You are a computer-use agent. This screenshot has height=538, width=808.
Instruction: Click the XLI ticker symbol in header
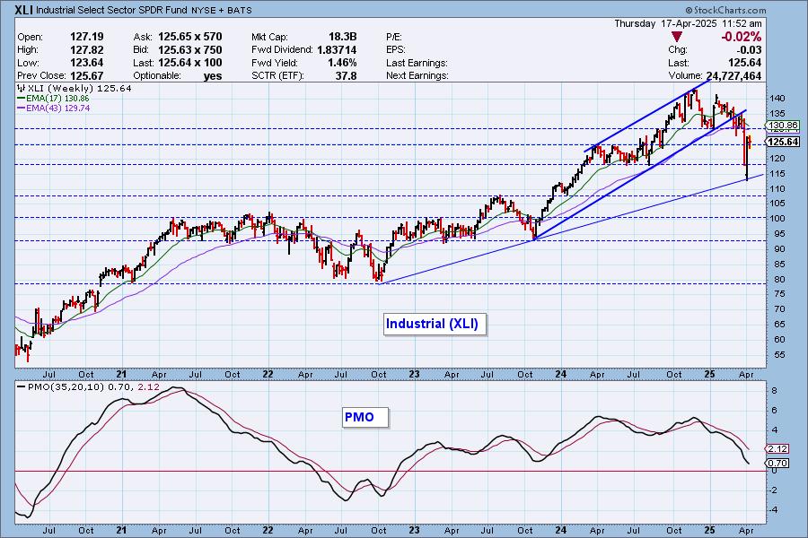[23, 10]
